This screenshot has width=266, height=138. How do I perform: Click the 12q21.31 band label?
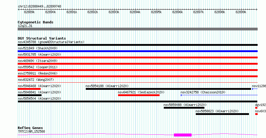pos(25,26)
